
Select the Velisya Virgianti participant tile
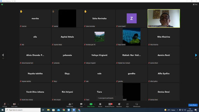click(x=99, y=55)
